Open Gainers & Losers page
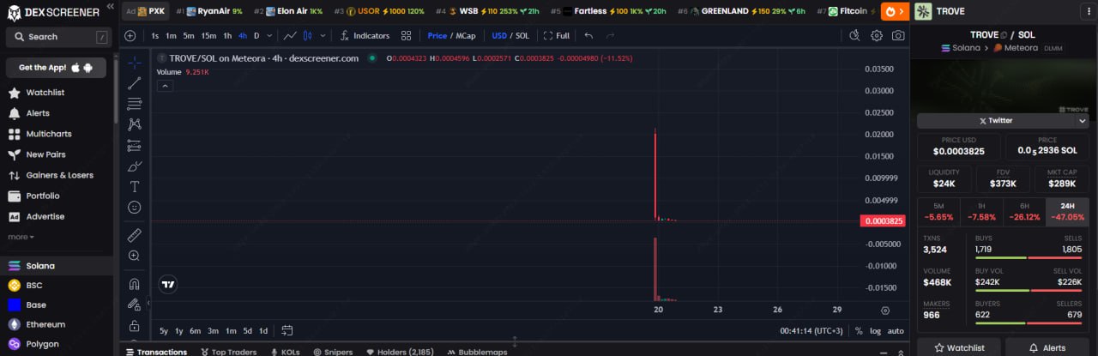Viewport: 1098px width, 356px height. coord(59,175)
